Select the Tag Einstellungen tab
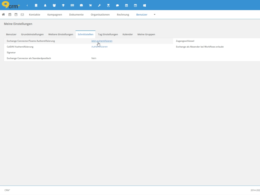This screenshot has height=195, width=260. click(x=108, y=34)
